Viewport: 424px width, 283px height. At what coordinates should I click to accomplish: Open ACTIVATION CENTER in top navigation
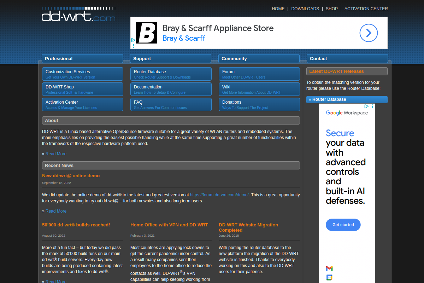366,9
